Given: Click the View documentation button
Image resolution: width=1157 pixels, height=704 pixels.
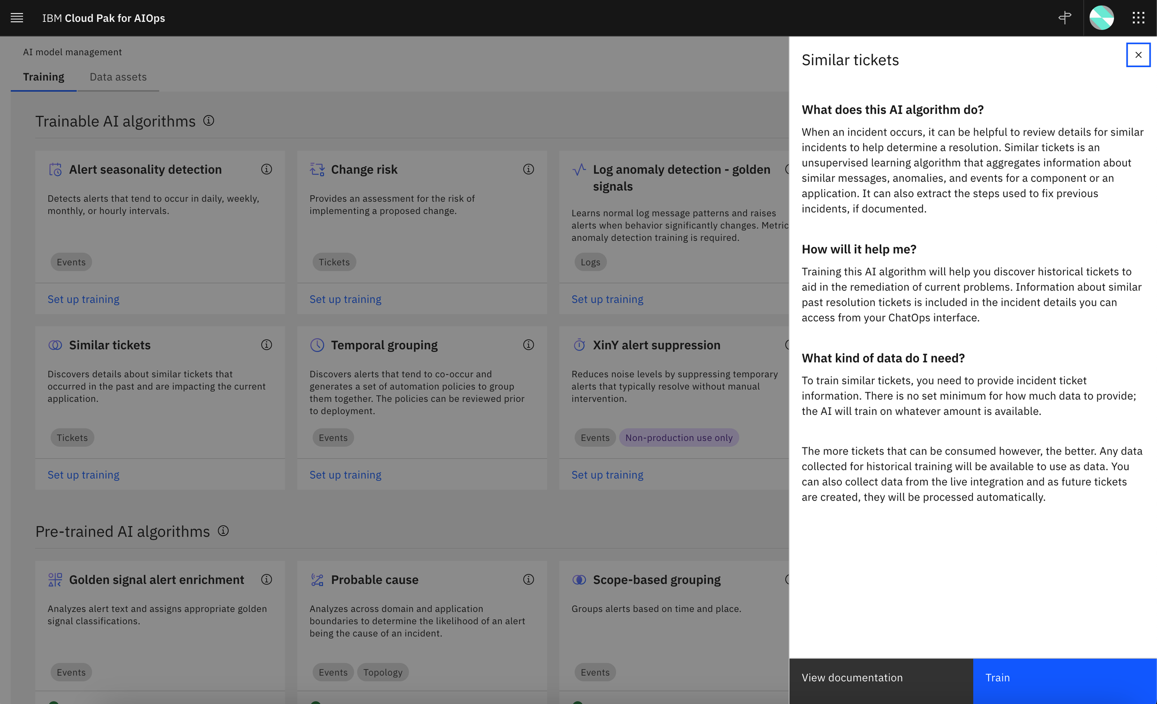Looking at the screenshot, I should point(880,677).
